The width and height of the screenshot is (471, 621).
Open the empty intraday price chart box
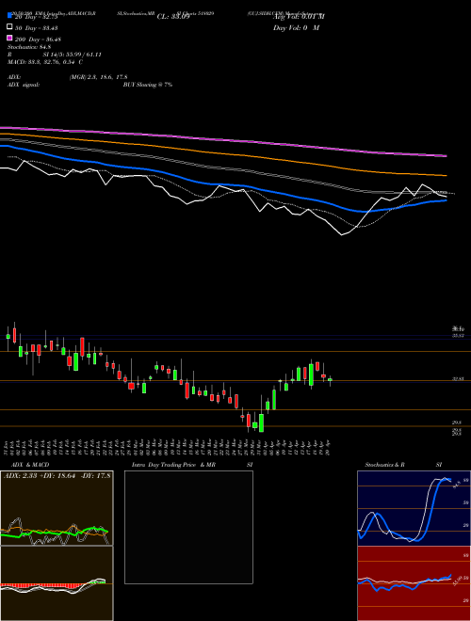[x=188, y=527]
